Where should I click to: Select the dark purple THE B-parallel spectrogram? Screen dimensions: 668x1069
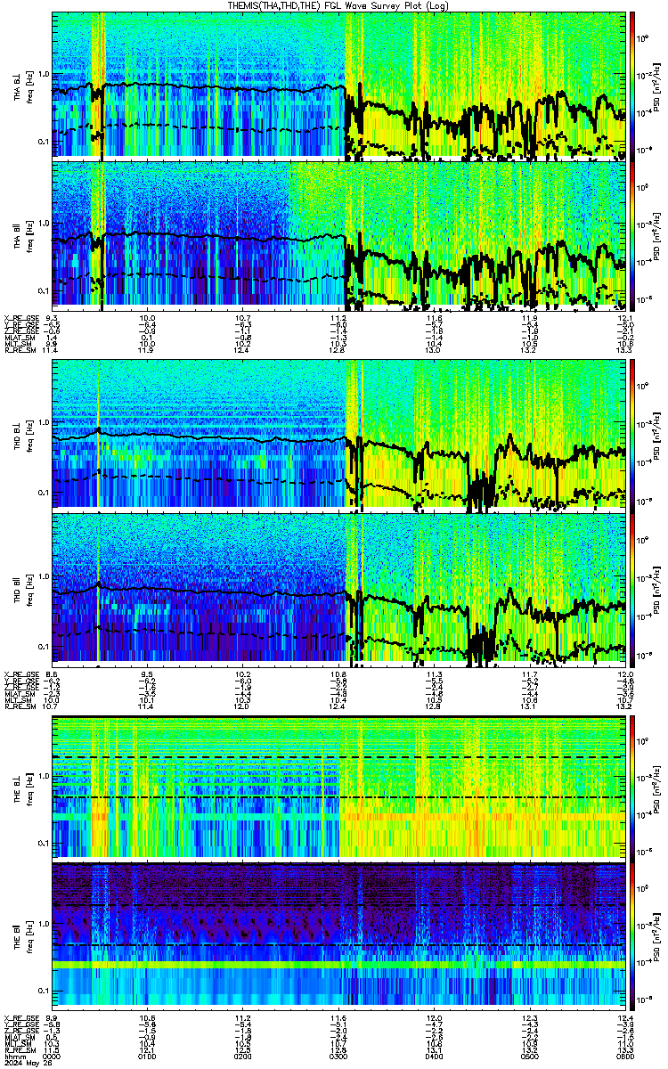pyautogui.click(x=338, y=936)
